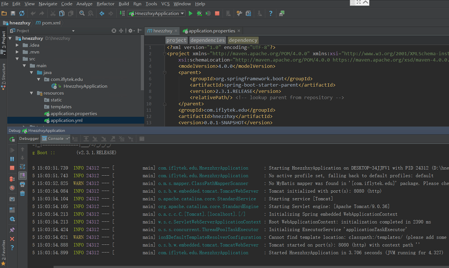Screen dimensions: 449x268
Task: Click the Pin Tab icon in Debug panel
Action: click(12, 230)
